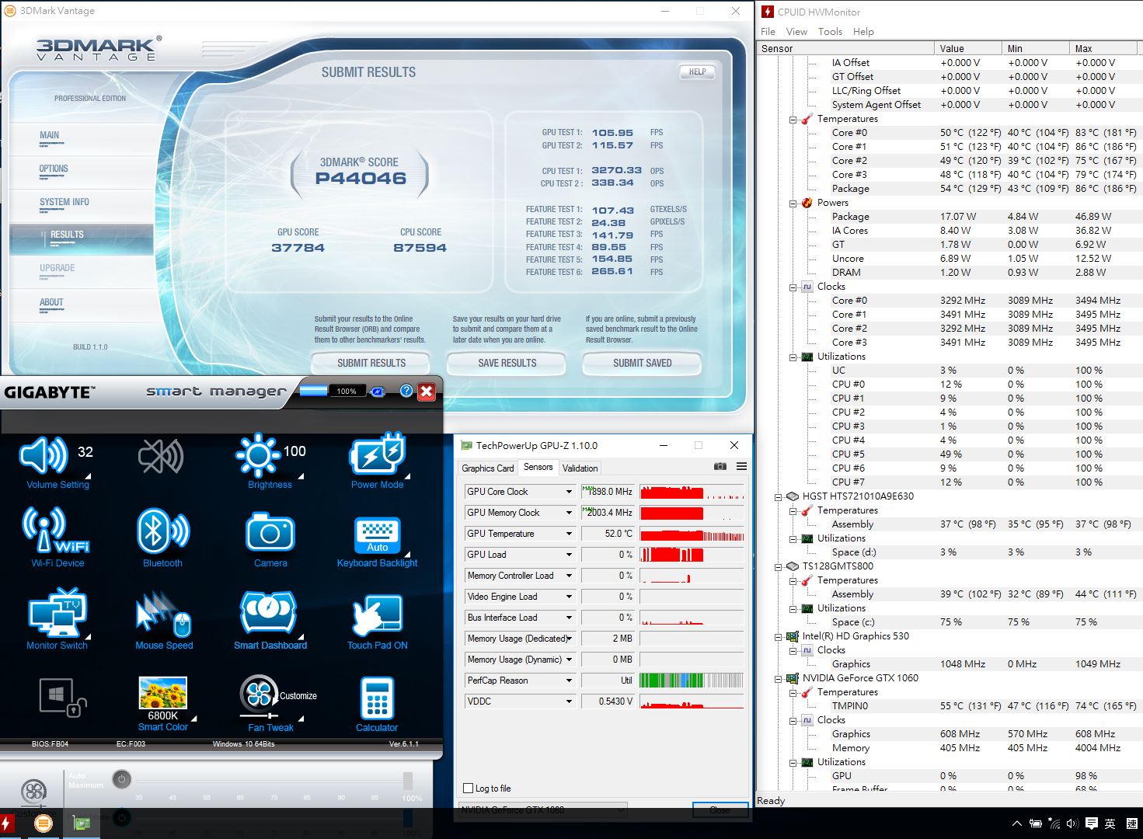1143x839 pixels.
Task: Open Power Mode in Smart Manager
Action: click(x=378, y=454)
